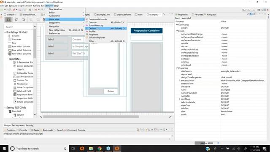Click the Row with 3 Columns palette icon

coord(10,54)
